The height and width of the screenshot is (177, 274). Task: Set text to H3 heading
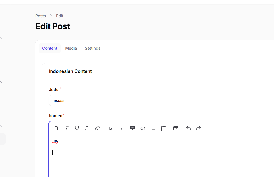pos(120,128)
